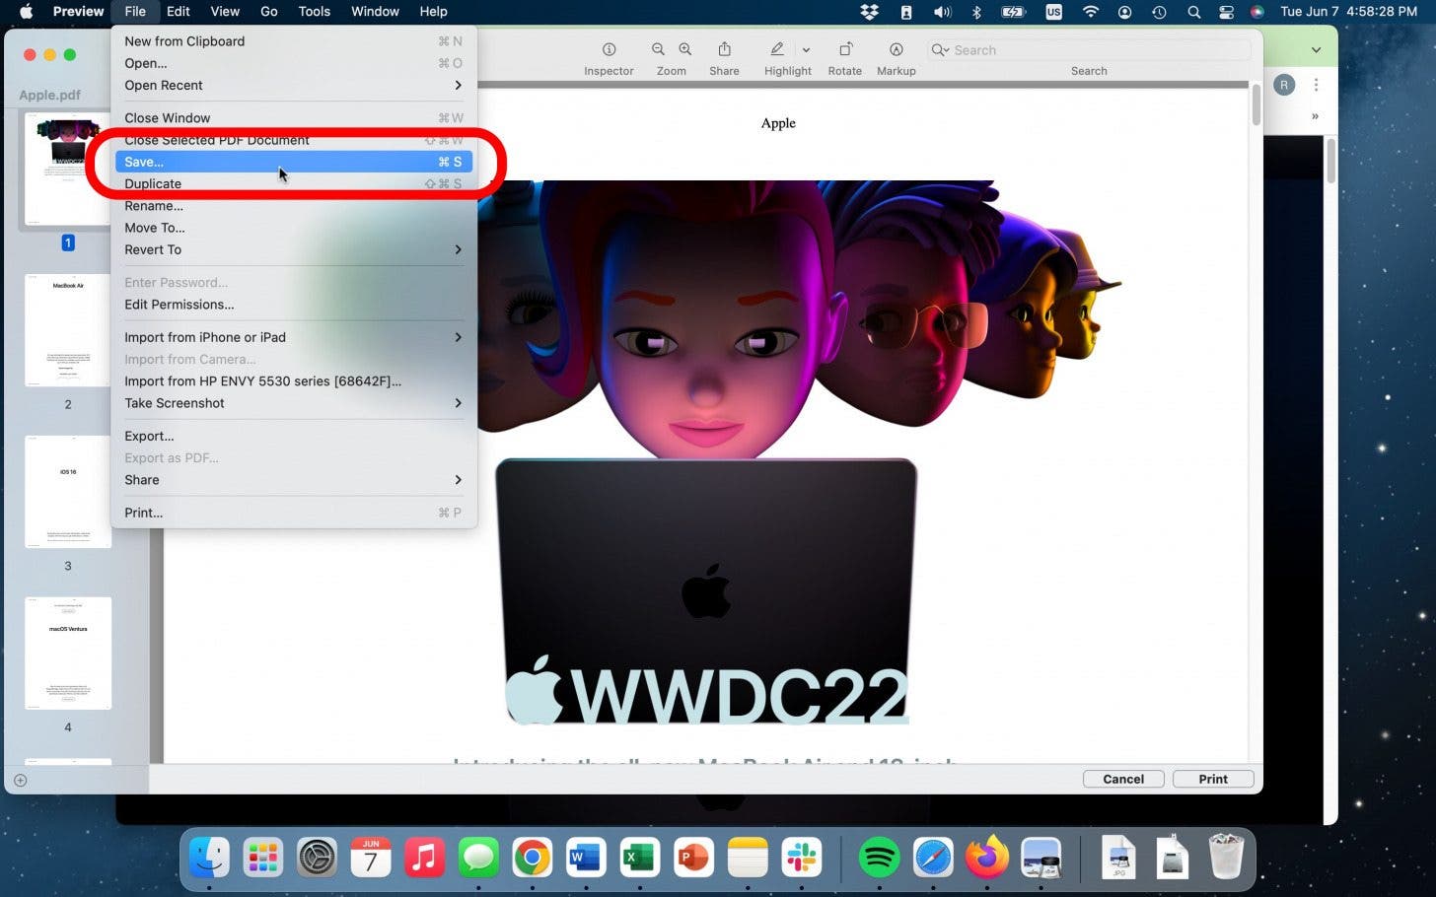Choose Export... in File menu

pyautogui.click(x=293, y=436)
